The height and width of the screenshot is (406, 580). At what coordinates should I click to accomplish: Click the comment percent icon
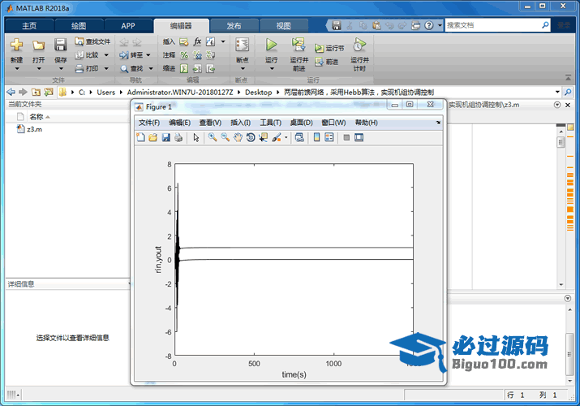point(184,55)
